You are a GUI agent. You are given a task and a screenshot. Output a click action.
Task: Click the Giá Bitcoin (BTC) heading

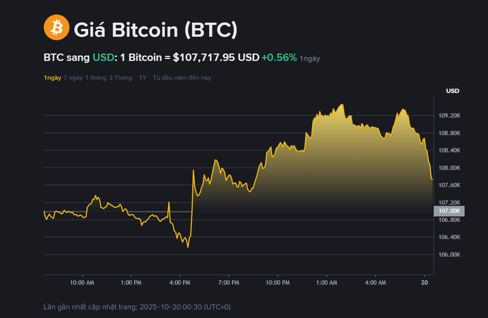click(x=156, y=30)
